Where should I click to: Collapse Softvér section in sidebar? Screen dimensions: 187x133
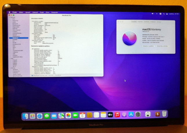tap(10, 68)
